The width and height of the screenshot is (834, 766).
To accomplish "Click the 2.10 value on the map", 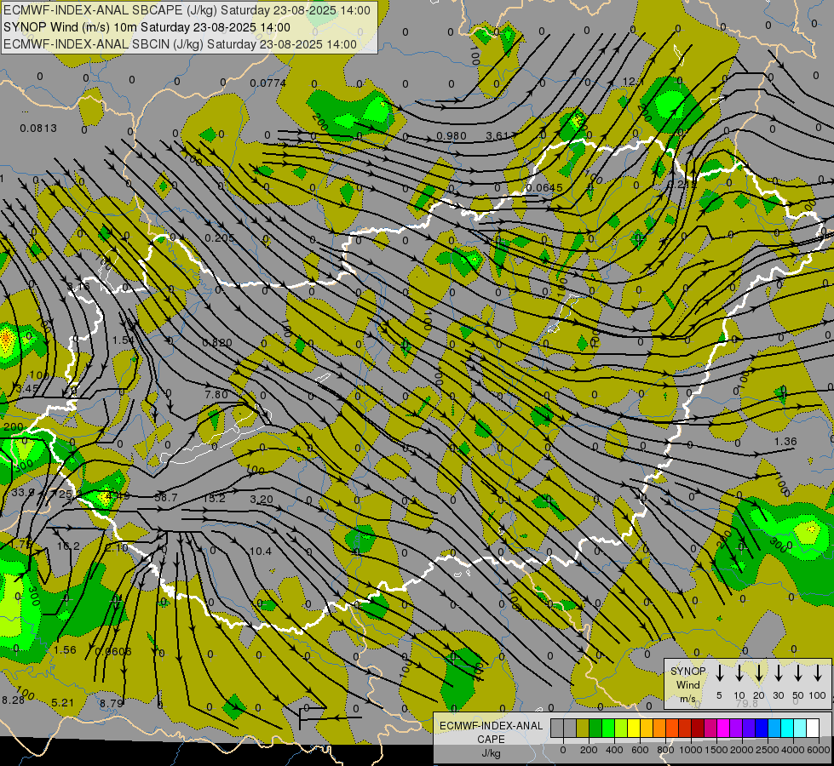I will (x=116, y=547).
